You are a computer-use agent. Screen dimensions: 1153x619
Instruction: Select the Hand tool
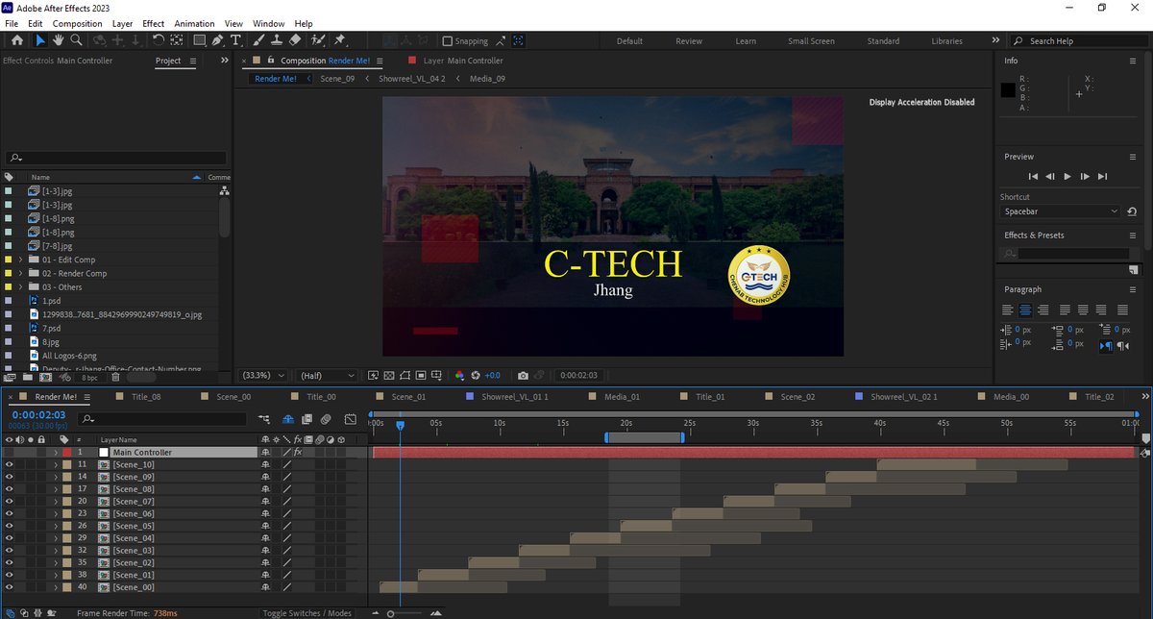pyautogui.click(x=58, y=40)
